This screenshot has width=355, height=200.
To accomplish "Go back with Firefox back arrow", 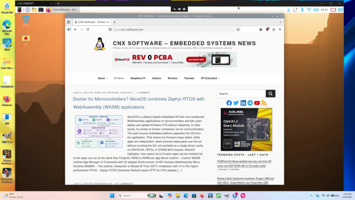I will click(75, 30).
